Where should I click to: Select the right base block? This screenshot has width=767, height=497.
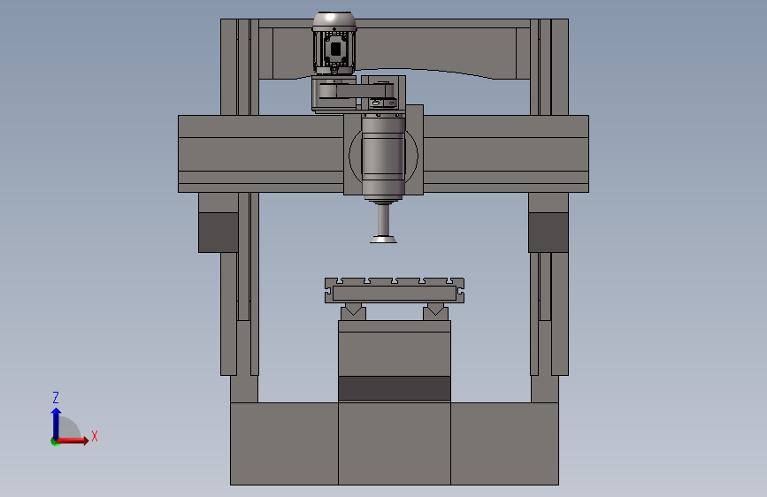tap(504, 444)
